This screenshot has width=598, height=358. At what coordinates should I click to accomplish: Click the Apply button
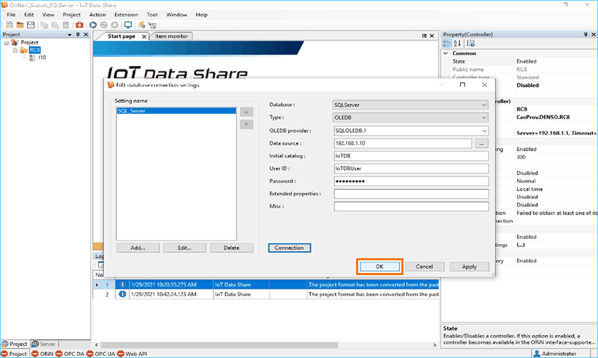pos(469,267)
